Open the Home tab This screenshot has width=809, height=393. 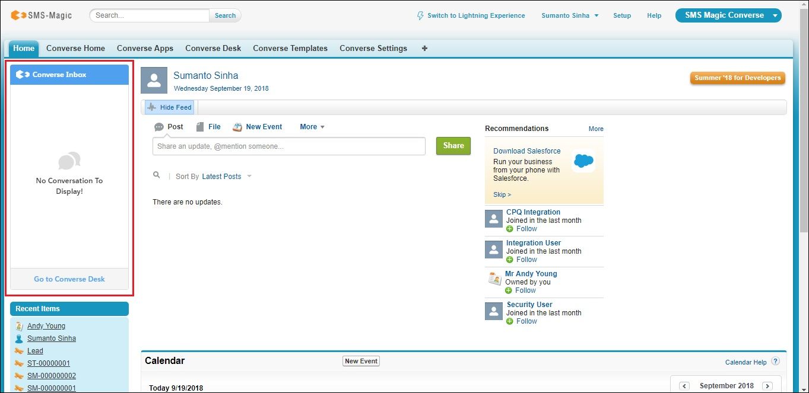pyautogui.click(x=24, y=49)
